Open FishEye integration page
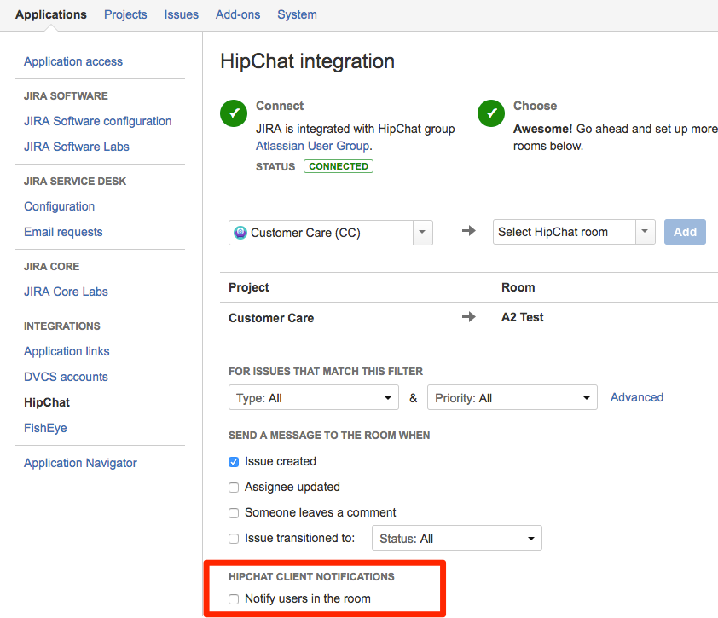The height and width of the screenshot is (618, 718). coord(45,428)
